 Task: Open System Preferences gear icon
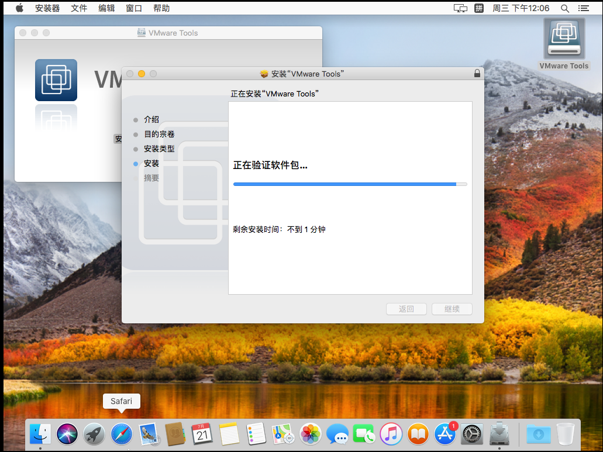[472, 434]
